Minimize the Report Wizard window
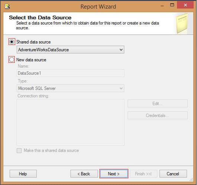Viewport: 197px width, 185px height. [x=162, y=6]
